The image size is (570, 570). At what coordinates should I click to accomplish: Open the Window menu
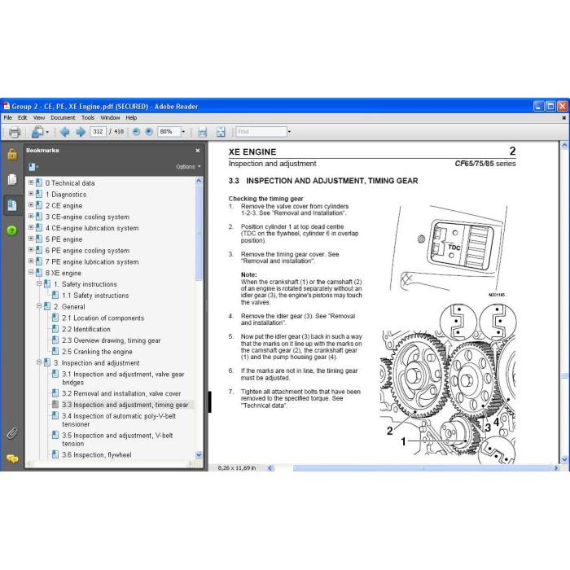(x=110, y=118)
